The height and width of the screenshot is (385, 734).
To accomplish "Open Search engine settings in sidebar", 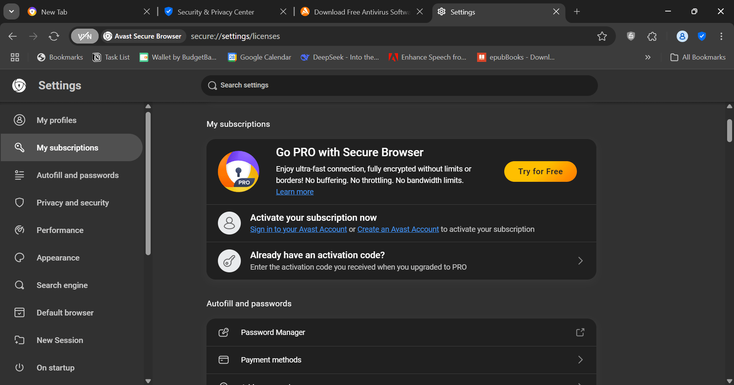I will point(71,285).
